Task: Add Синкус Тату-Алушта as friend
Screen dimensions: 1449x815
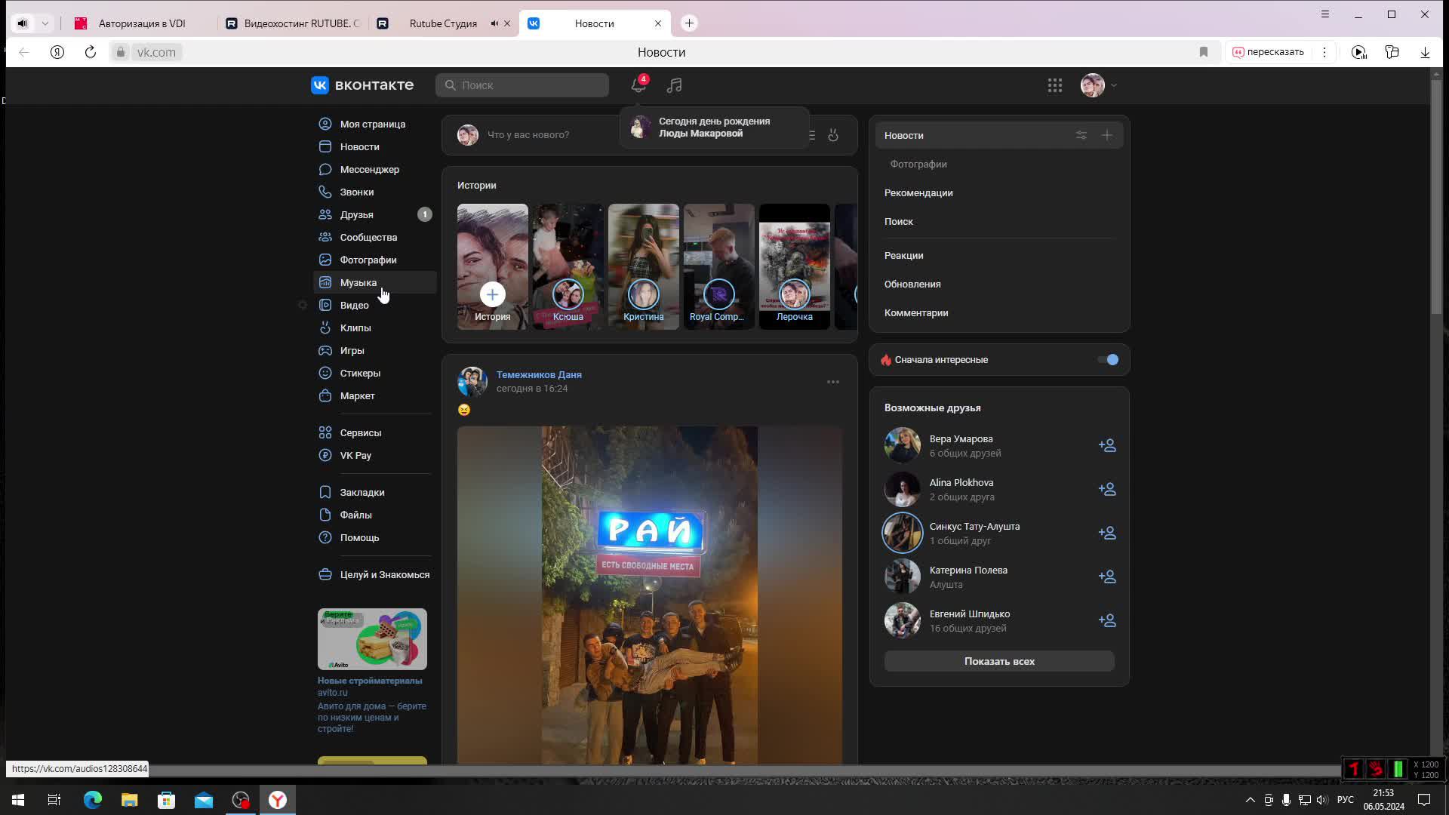Action: coord(1107,533)
